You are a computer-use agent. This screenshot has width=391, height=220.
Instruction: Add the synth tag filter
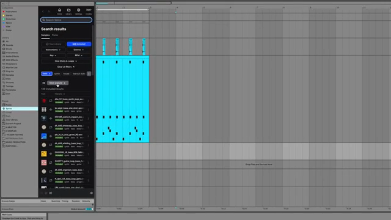pyautogui.click(x=57, y=74)
